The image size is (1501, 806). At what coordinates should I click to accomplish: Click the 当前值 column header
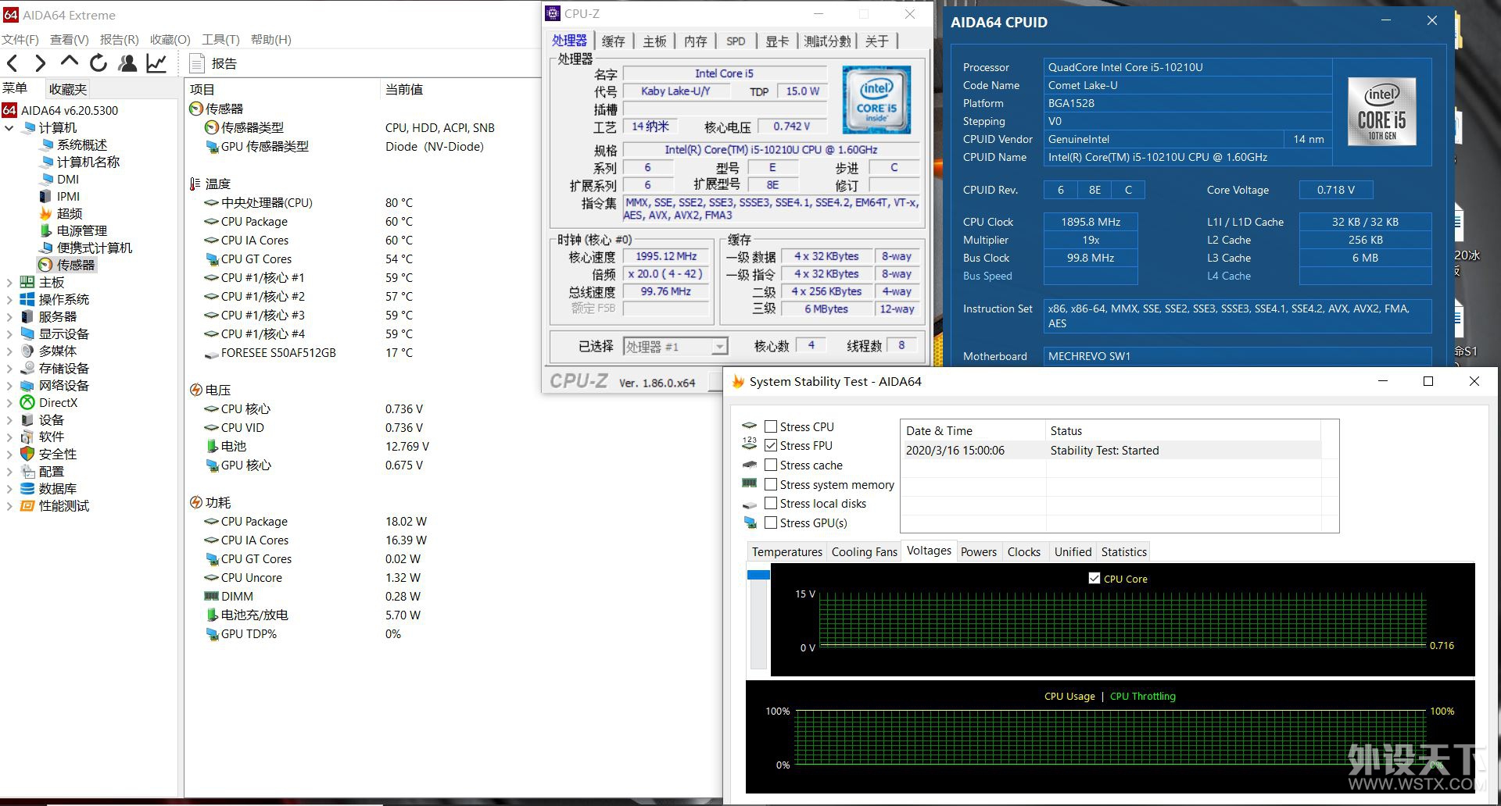click(461, 89)
